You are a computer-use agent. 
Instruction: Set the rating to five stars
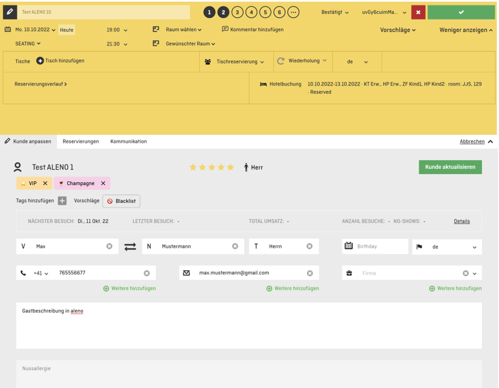click(230, 167)
